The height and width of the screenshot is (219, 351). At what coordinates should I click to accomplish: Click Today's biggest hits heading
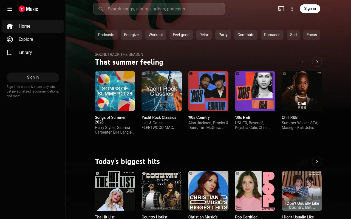127,162
